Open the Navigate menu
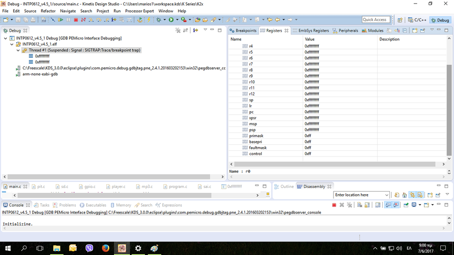The height and width of the screenshot is (255, 454). (x=68, y=11)
